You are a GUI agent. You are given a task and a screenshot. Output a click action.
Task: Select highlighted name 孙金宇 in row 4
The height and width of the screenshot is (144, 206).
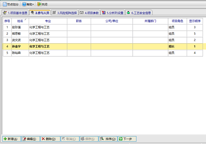(x=16, y=46)
